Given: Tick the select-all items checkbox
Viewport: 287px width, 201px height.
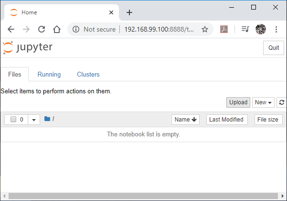Looking at the screenshot, I should (x=13, y=120).
